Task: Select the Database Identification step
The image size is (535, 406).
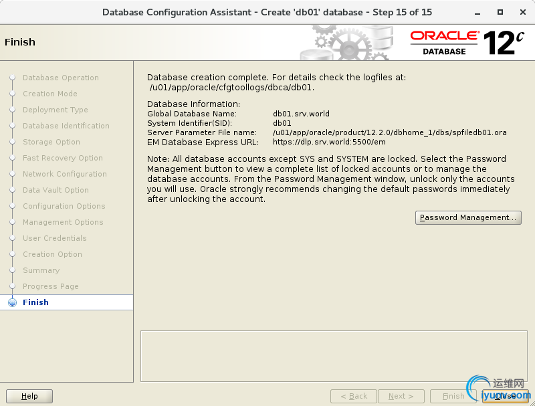Action: point(66,126)
